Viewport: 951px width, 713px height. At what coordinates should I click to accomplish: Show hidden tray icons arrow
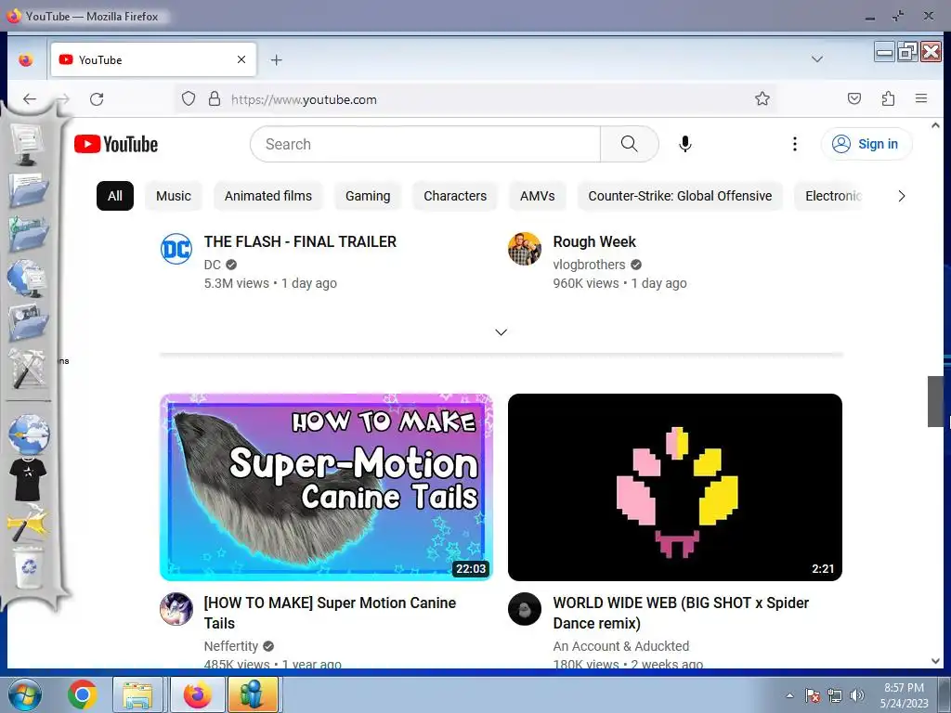pyautogui.click(x=789, y=695)
